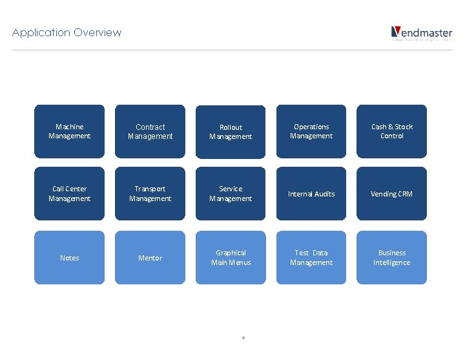The width and height of the screenshot is (465, 349).
Task: Open the Machine Management tile
Action: click(x=69, y=131)
